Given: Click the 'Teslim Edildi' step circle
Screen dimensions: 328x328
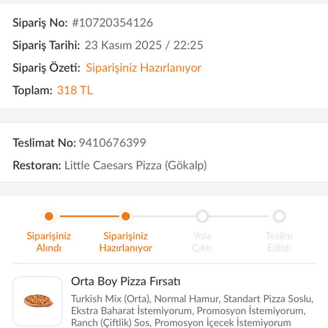Looking at the screenshot, I should [x=279, y=217].
